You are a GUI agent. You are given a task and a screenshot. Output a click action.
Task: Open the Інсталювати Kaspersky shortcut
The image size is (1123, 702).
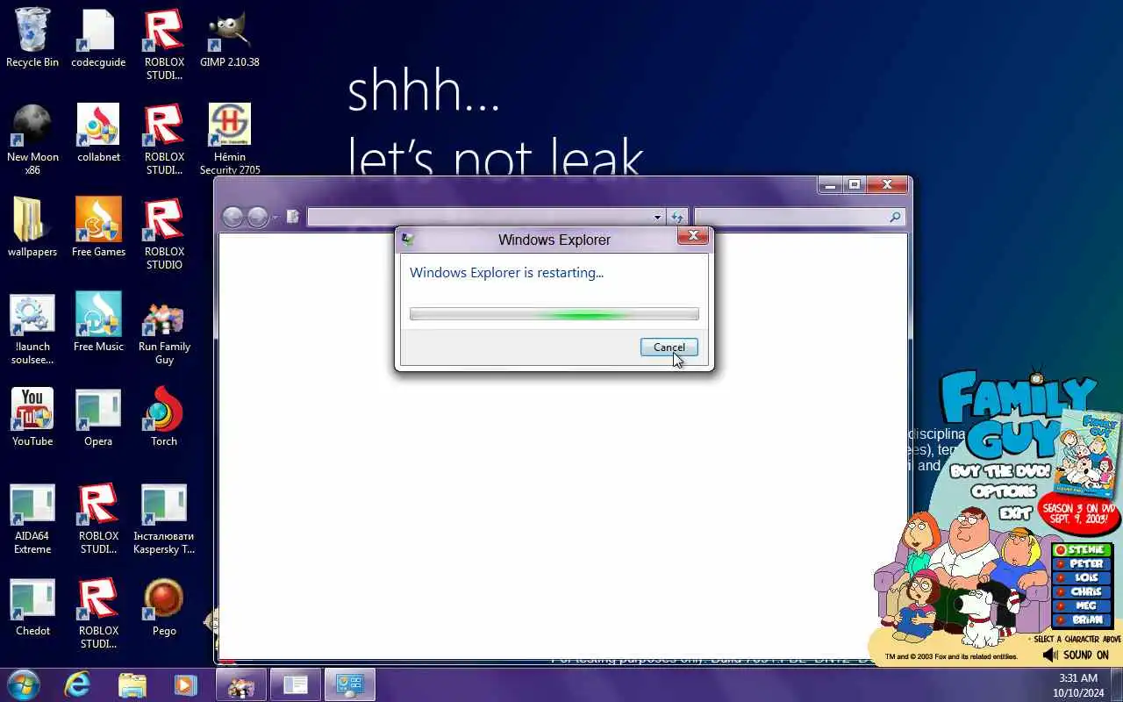tap(164, 518)
